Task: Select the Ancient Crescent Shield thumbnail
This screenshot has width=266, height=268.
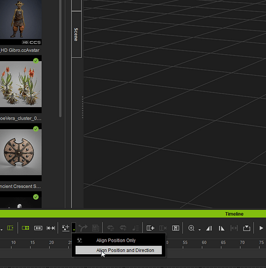Action: [21, 152]
